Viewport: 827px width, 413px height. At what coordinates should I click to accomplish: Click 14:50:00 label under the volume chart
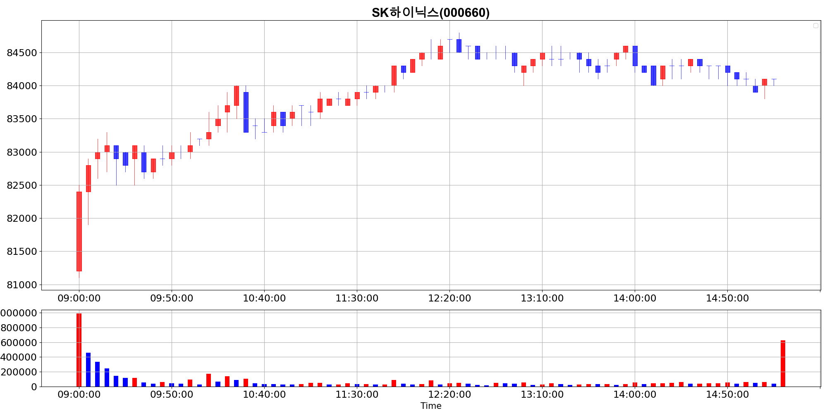[727, 394]
